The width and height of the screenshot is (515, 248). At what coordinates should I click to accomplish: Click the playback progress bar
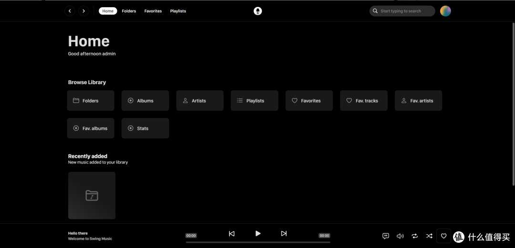pos(258,242)
